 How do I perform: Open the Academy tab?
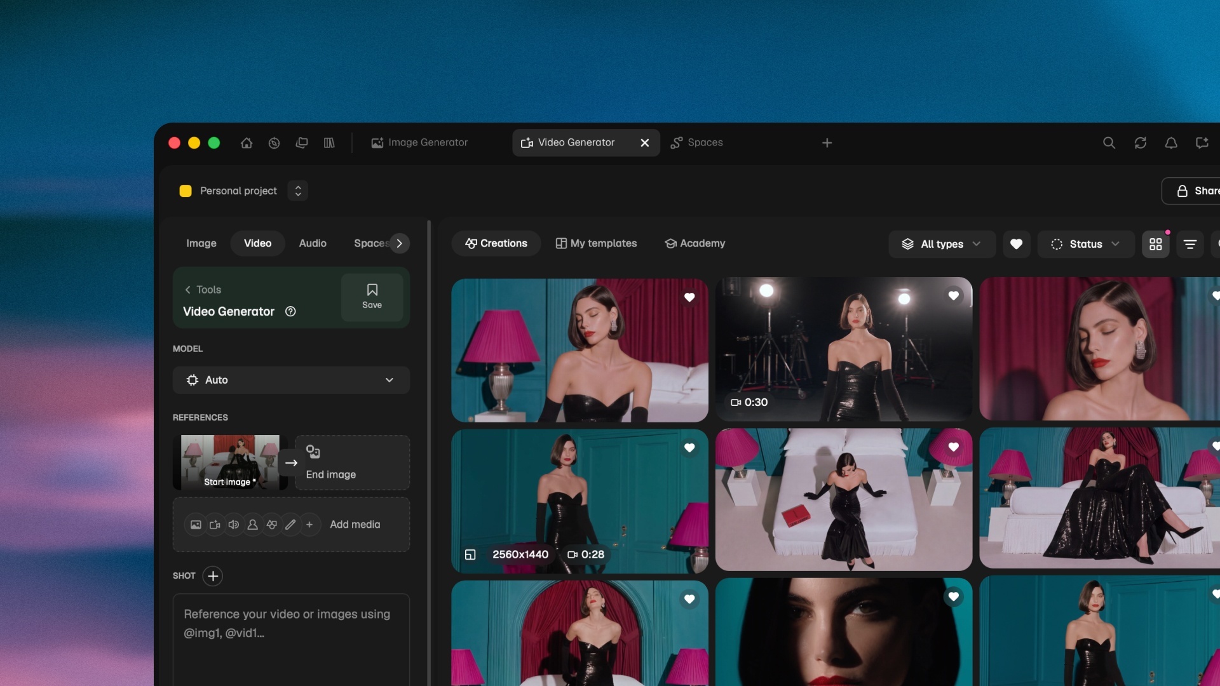(695, 243)
